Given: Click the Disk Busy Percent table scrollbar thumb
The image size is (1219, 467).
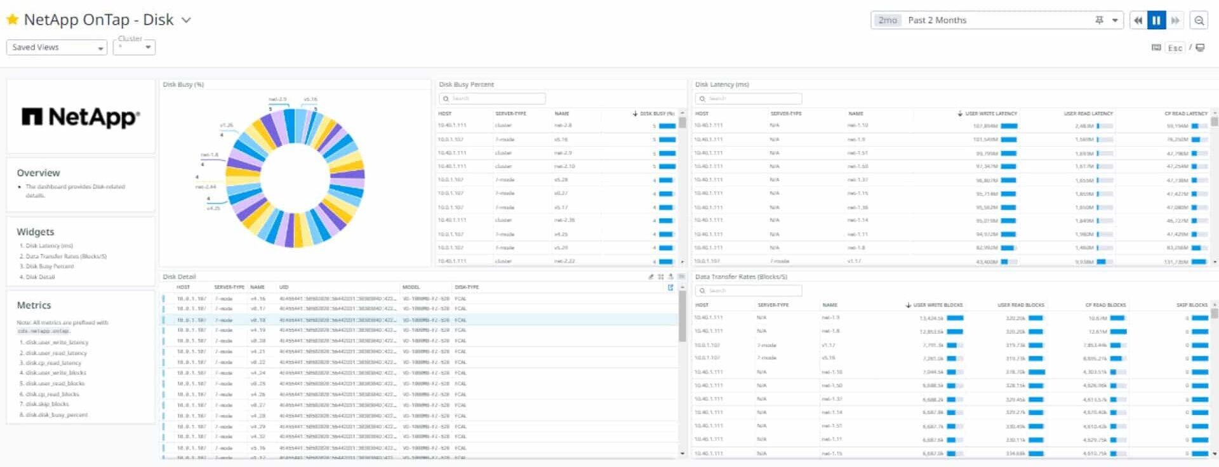Looking at the screenshot, I should point(683,122).
